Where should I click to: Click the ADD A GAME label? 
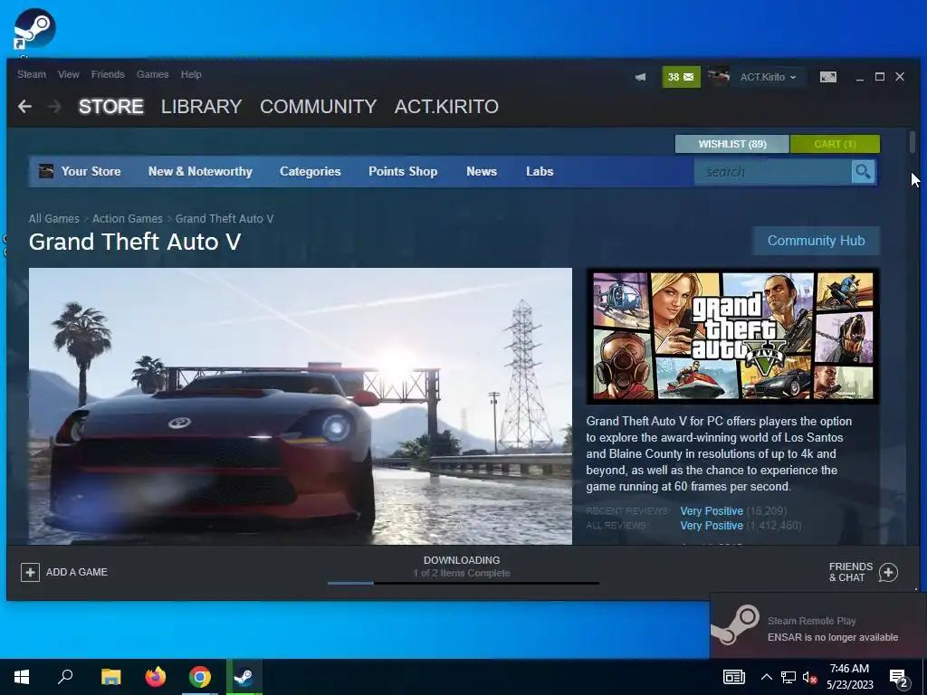point(77,572)
